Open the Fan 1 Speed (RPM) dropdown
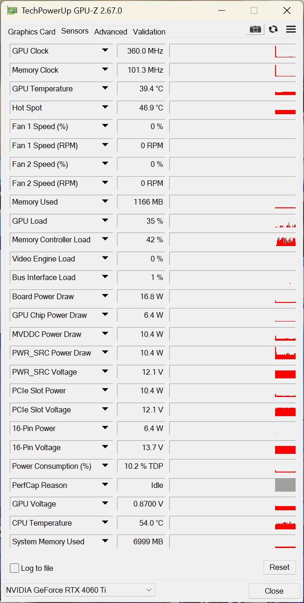The image size is (304, 603). pyautogui.click(x=105, y=145)
